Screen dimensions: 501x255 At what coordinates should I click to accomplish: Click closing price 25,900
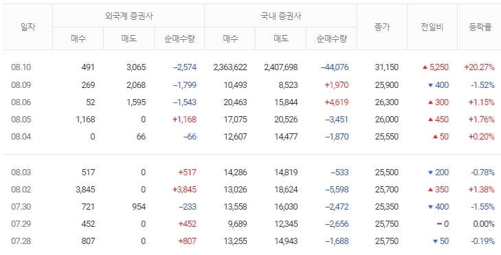[387, 85]
